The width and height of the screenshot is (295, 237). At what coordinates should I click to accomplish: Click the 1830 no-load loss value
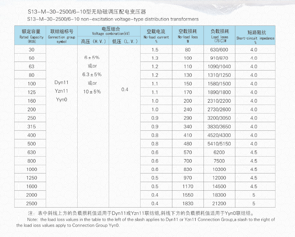188,204
